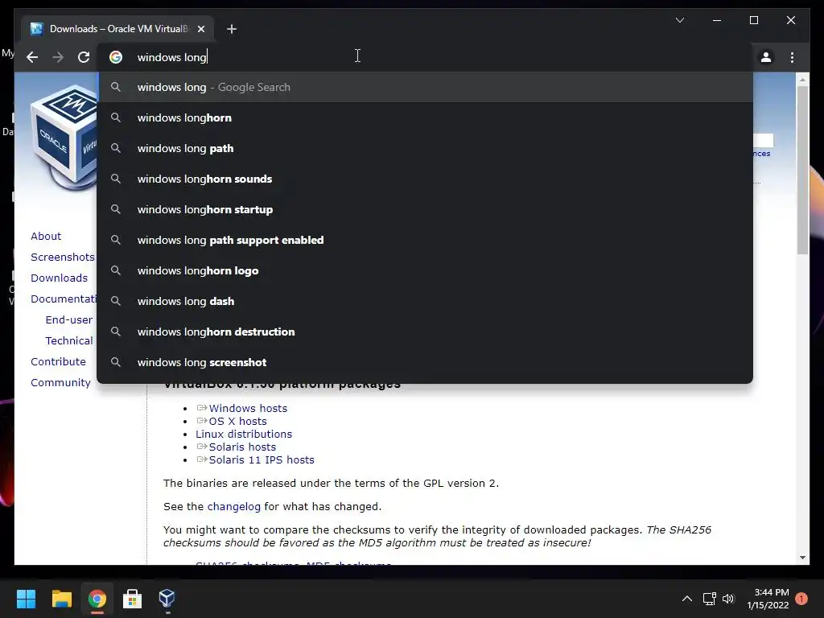
Task: Click the network tray icon
Action: (710, 599)
